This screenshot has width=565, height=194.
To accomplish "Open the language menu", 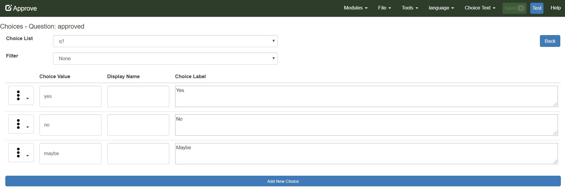I will (441, 8).
